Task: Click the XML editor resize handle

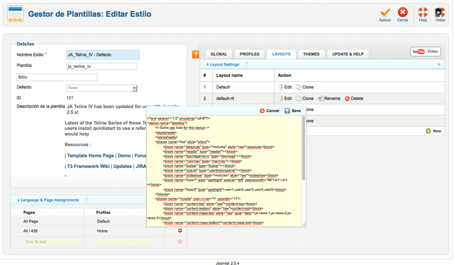Action: coord(304,224)
